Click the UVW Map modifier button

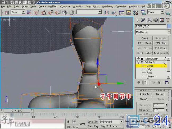(161, 43)
